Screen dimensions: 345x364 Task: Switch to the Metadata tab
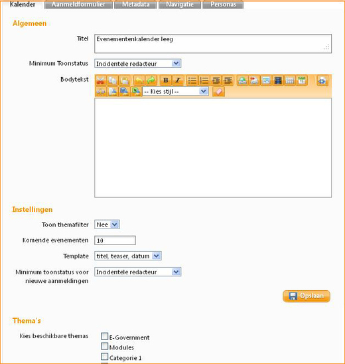click(x=135, y=5)
